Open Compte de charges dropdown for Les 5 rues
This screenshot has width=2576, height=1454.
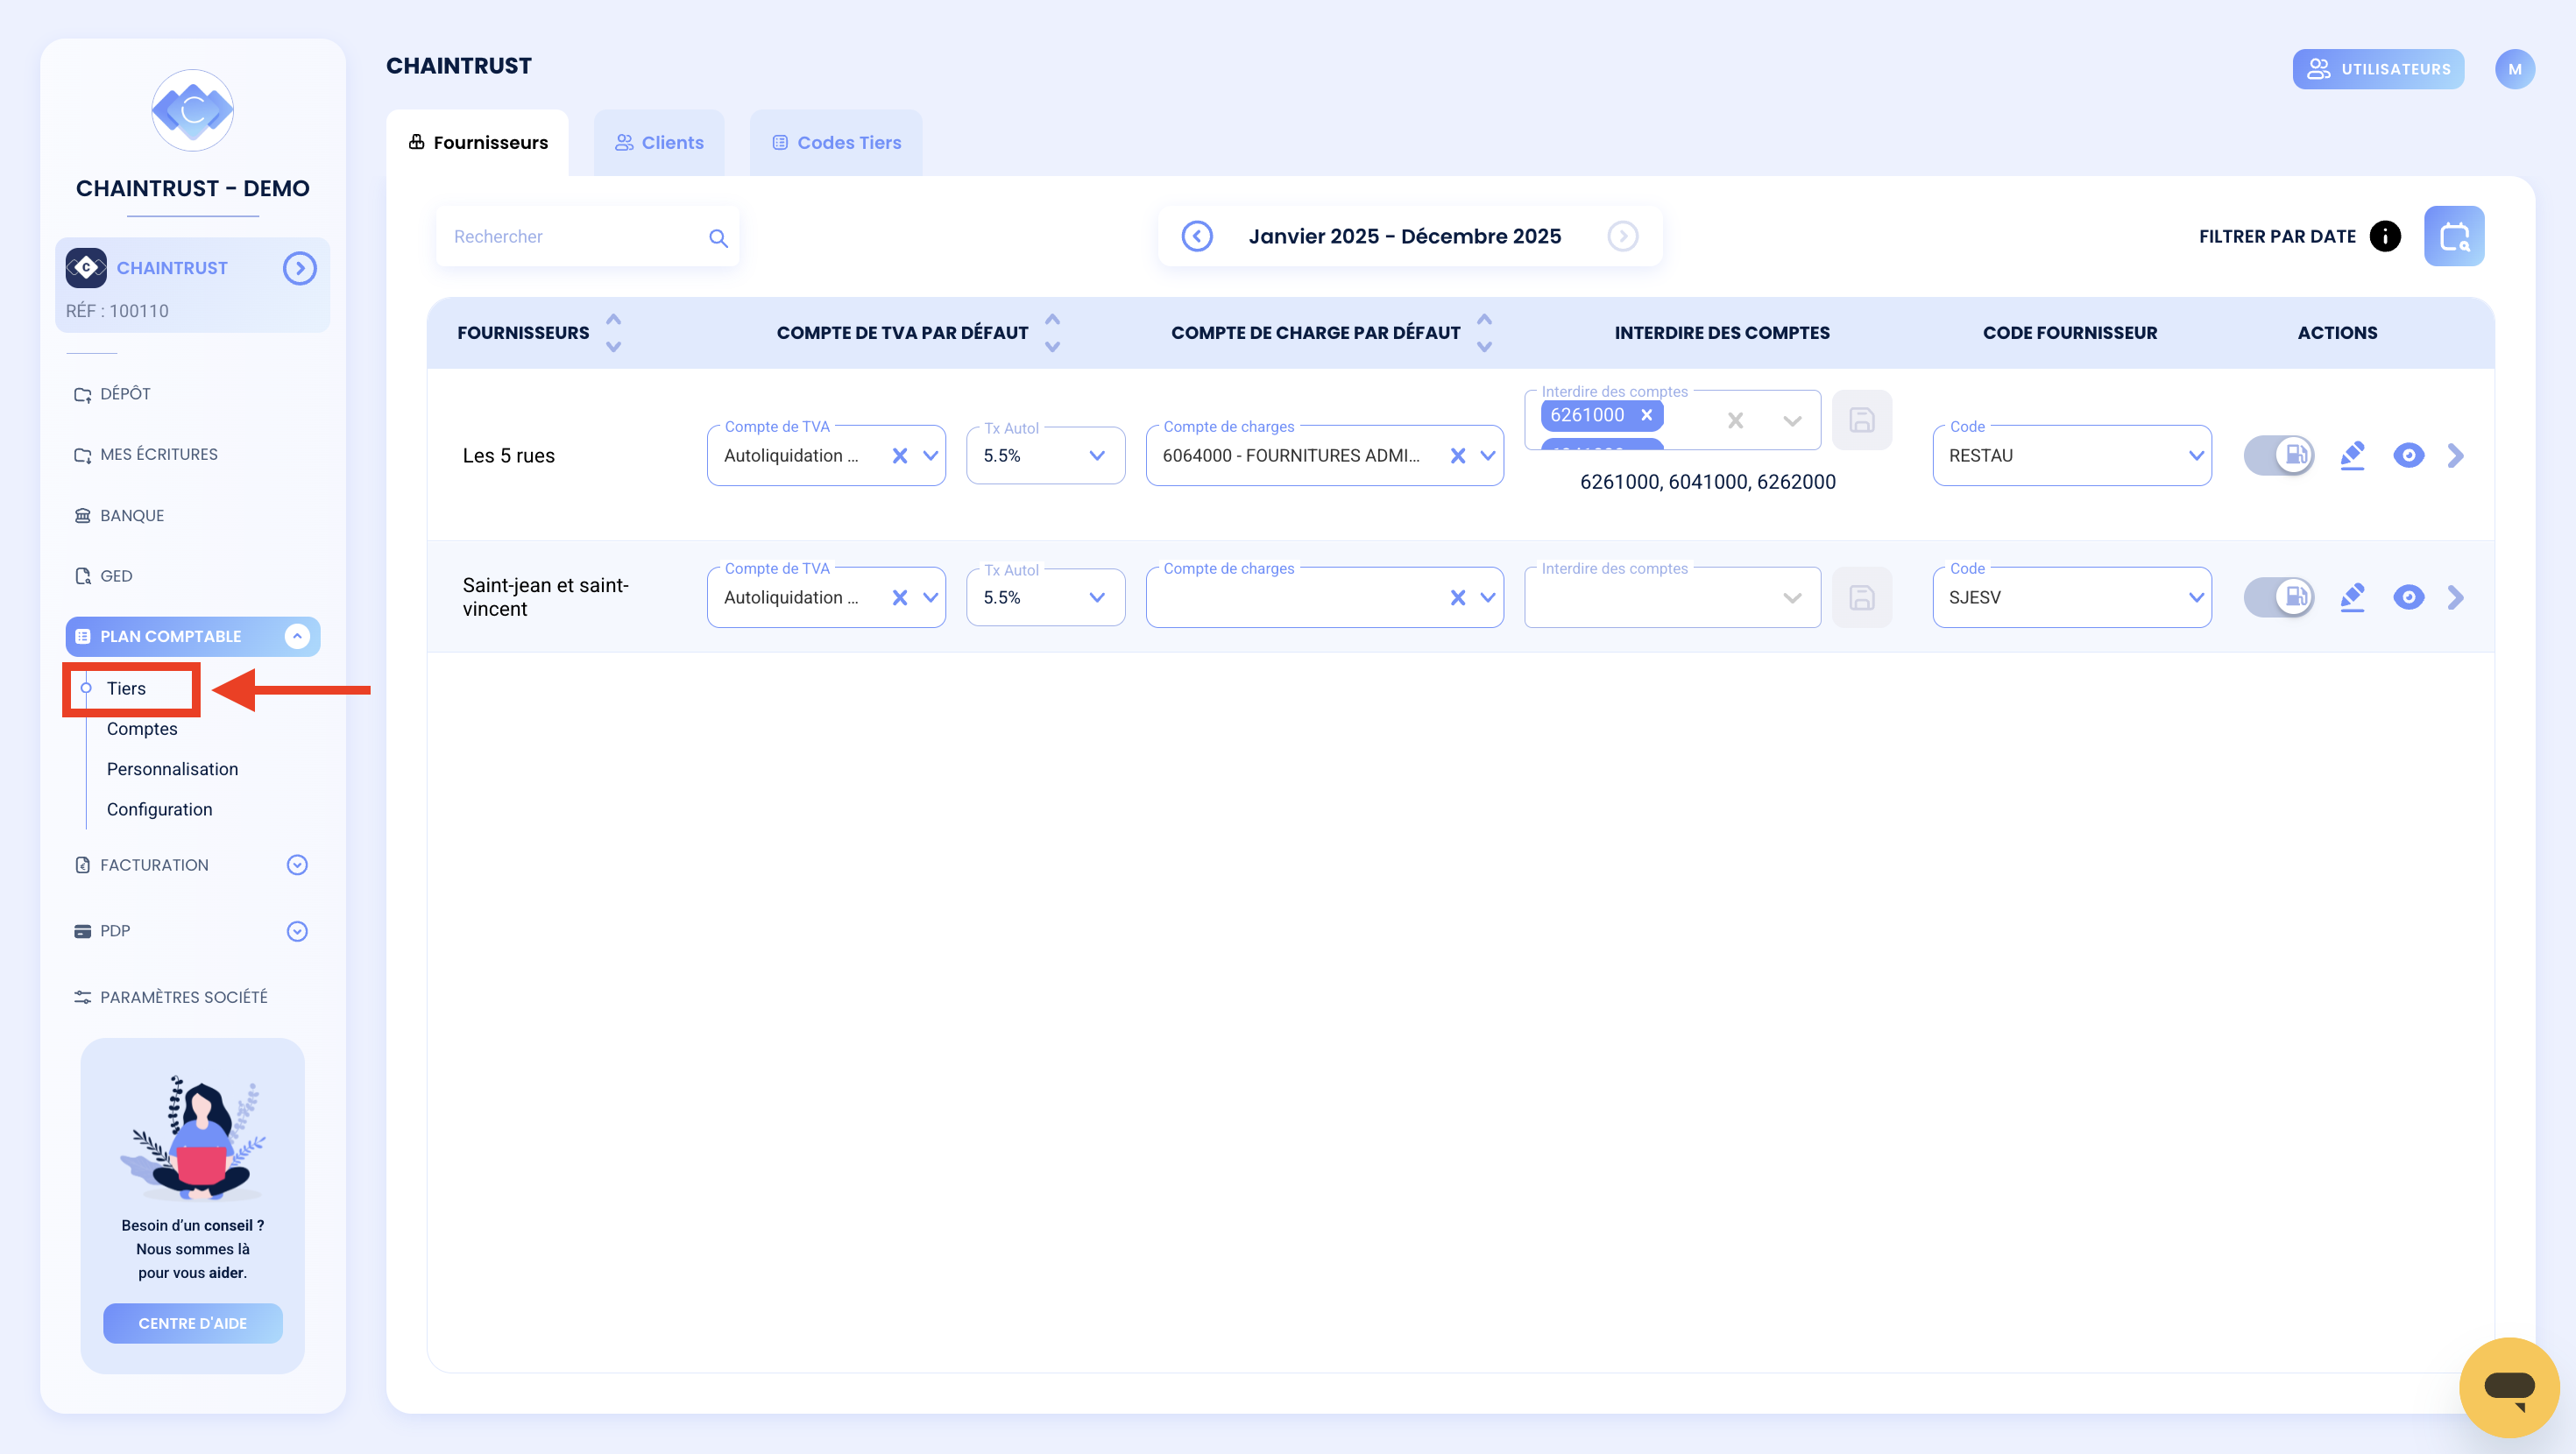(1488, 456)
